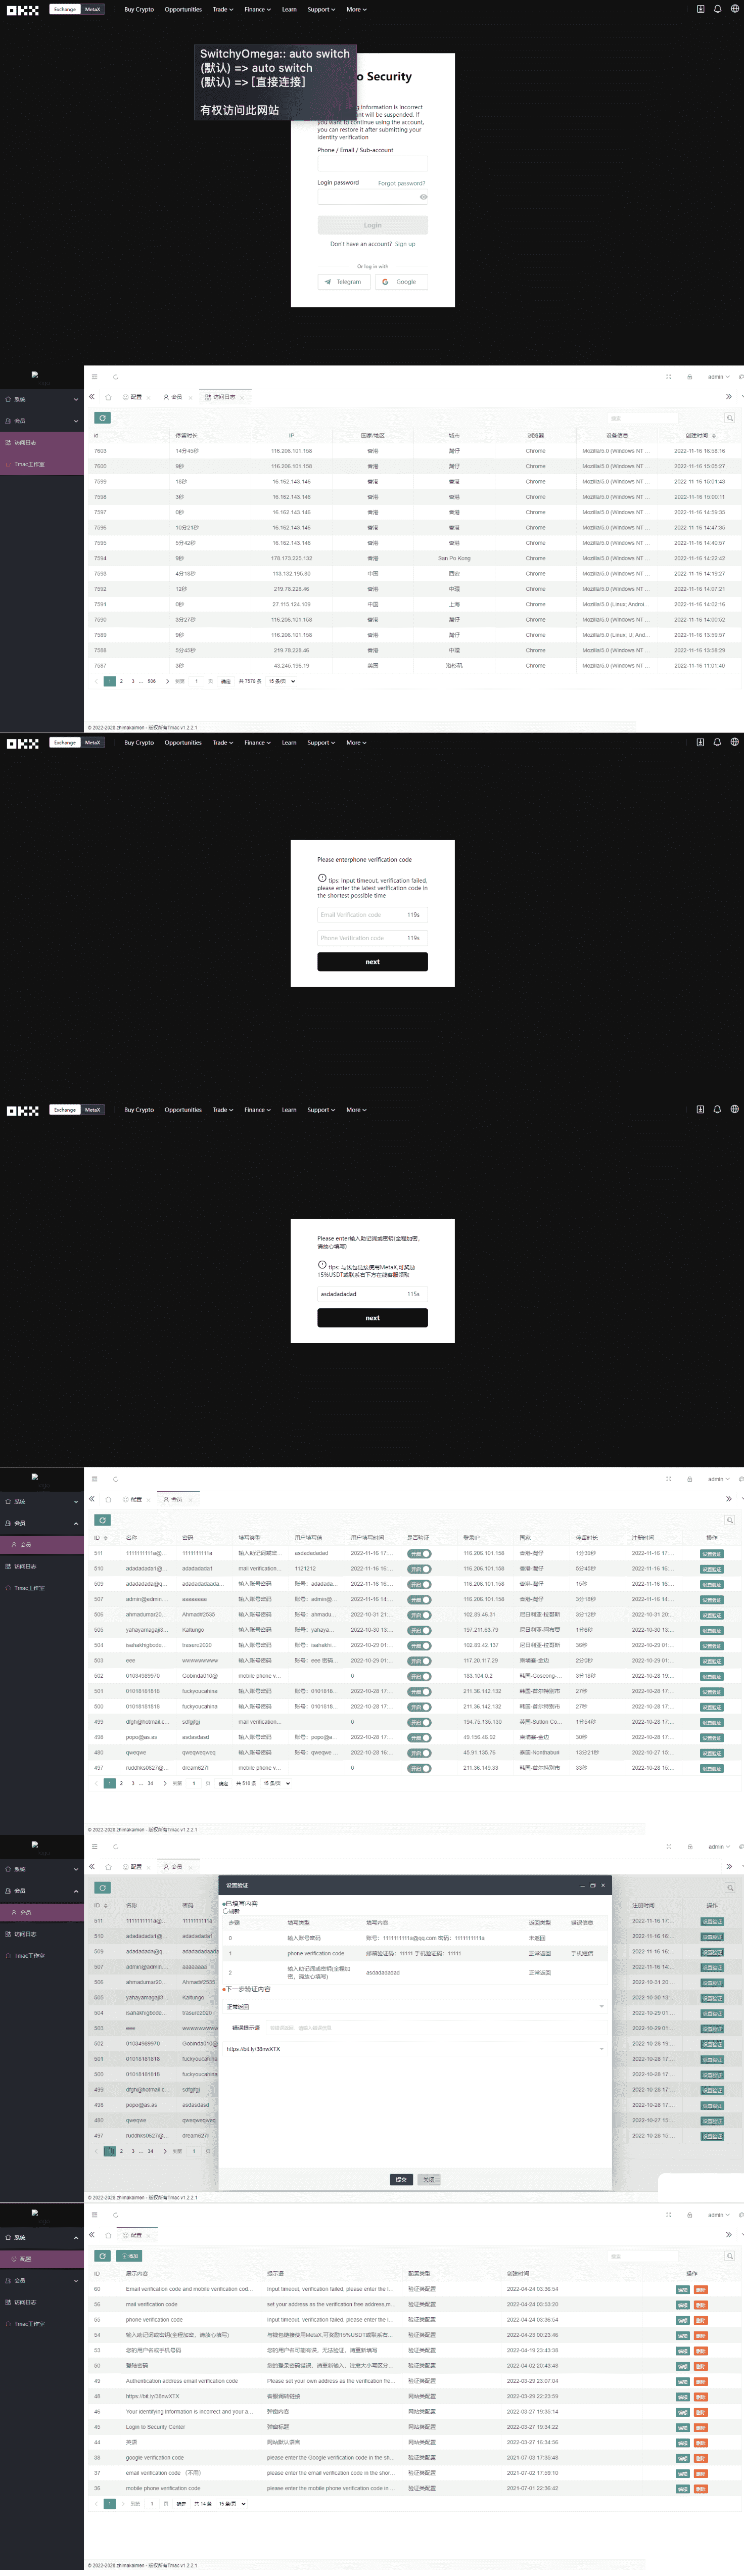744x2576 pixels.
Task: Toggle 开启 switch for member row 497
Action: (419, 1768)
